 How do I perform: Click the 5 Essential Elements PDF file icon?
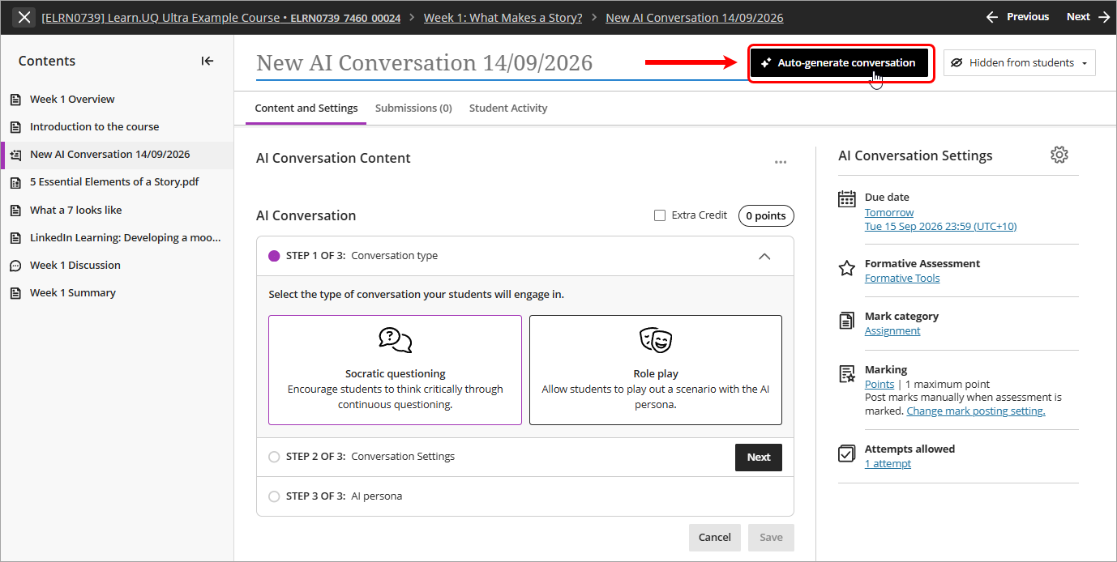point(15,182)
